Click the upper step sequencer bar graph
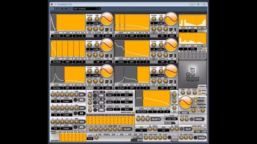This screenshot has width=257, height=144. [193, 20]
